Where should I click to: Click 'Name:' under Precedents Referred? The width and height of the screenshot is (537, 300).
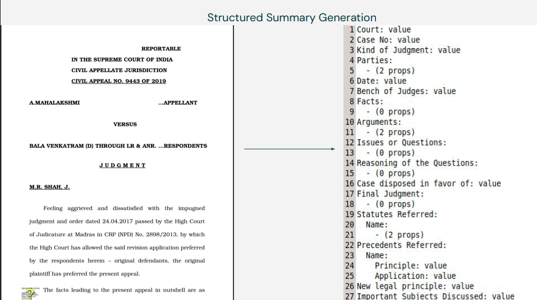(377, 255)
